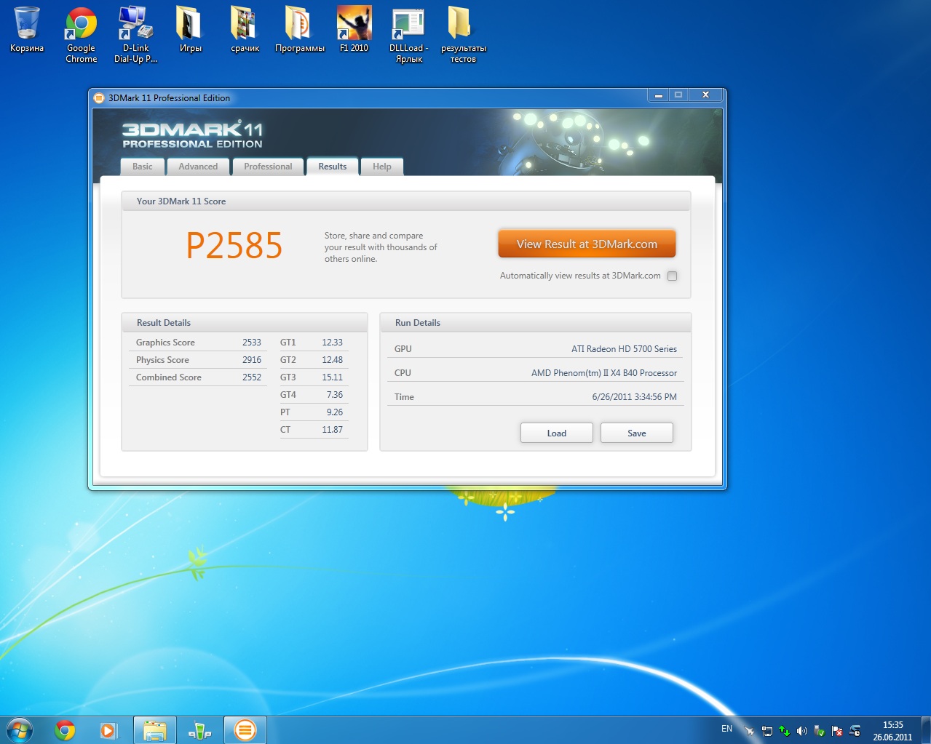Image resolution: width=931 pixels, height=744 pixels.
Task: Click the Graphics Score value 2533
Action: 252,343
